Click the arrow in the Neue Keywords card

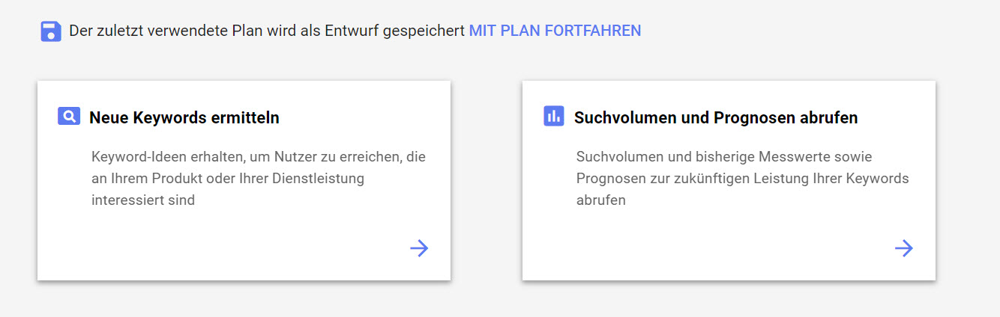pyautogui.click(x=419, y=248)
